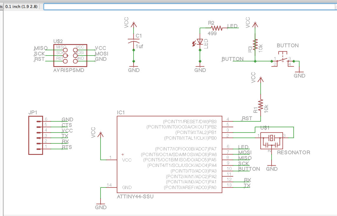Screen dimensions: 337x216
Task: Click the 'BUTTON' net label left of R3 junction
Action: click(x=233, y=59)
